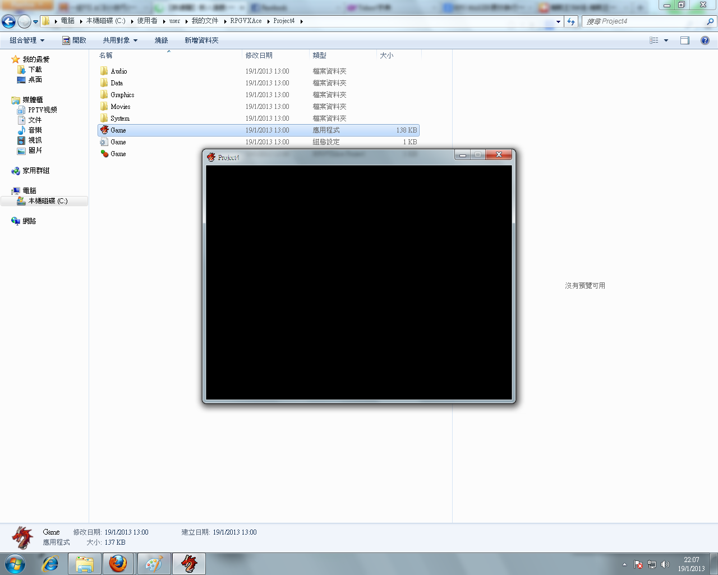Screen dimensions: 718x575
Task: Sort files by the 類型 column header
Action: 343,56
